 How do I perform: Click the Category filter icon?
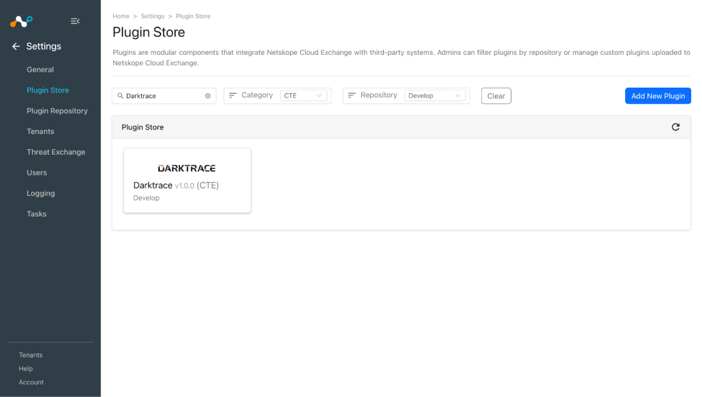[x=233, y=95]
